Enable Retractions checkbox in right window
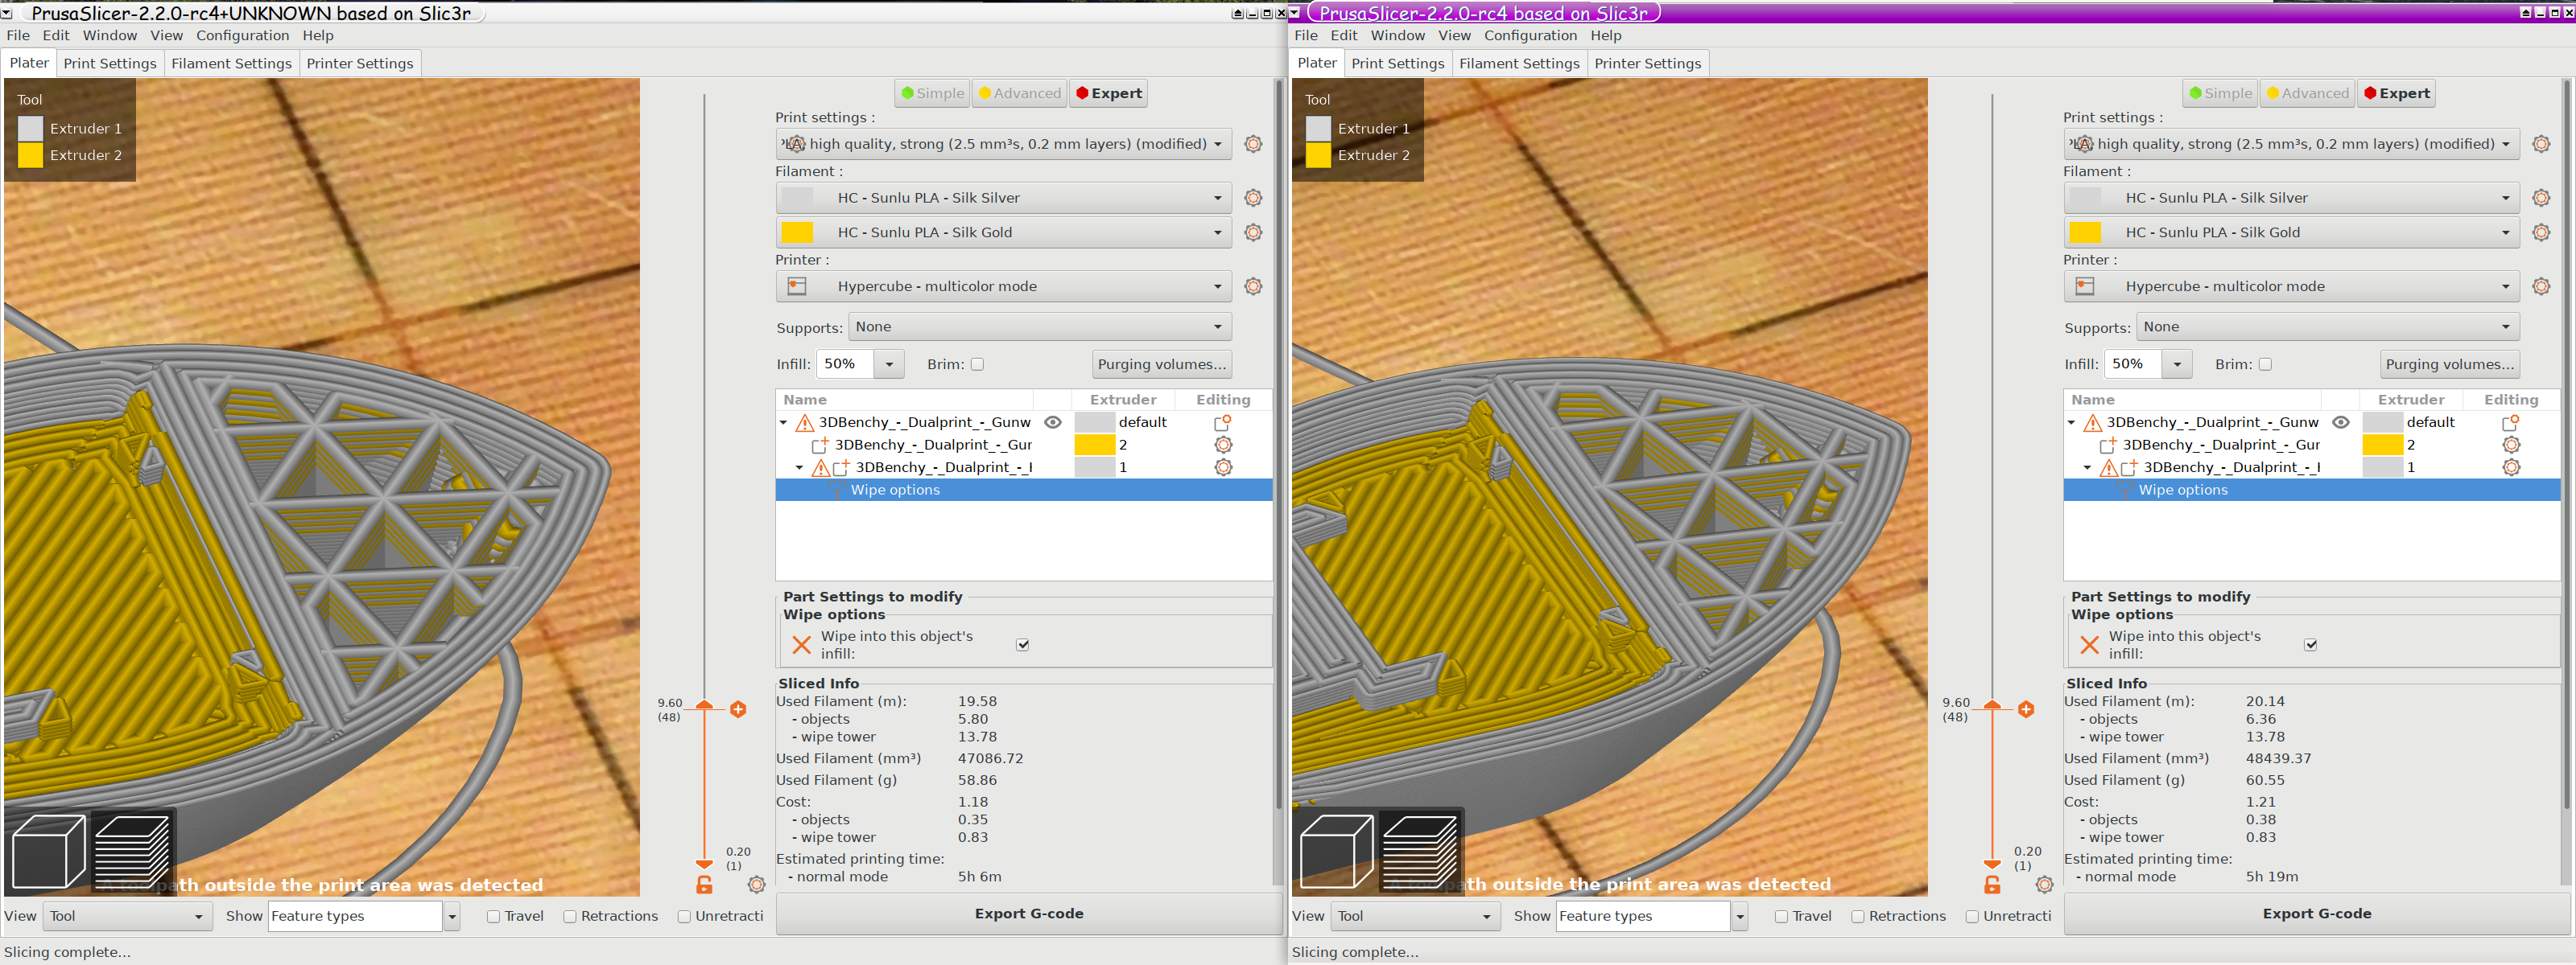 [x=1857, y=917]
